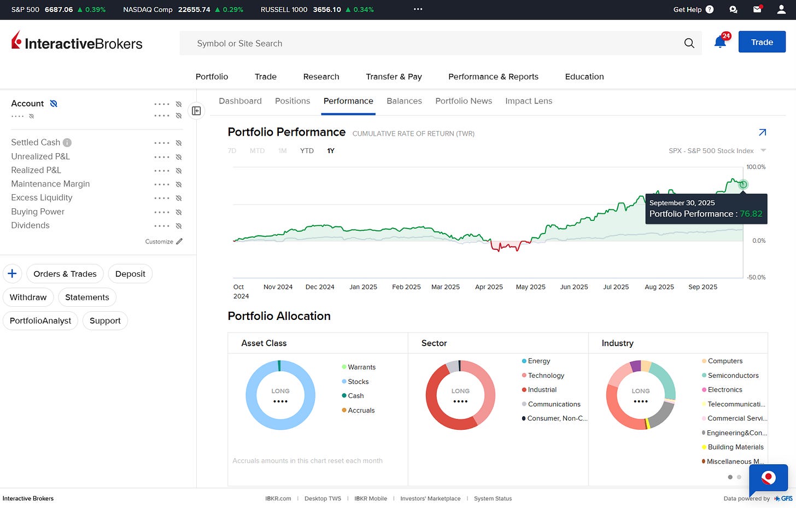
Task: Open the Performance & Reports menu
Action: [493, 77]
